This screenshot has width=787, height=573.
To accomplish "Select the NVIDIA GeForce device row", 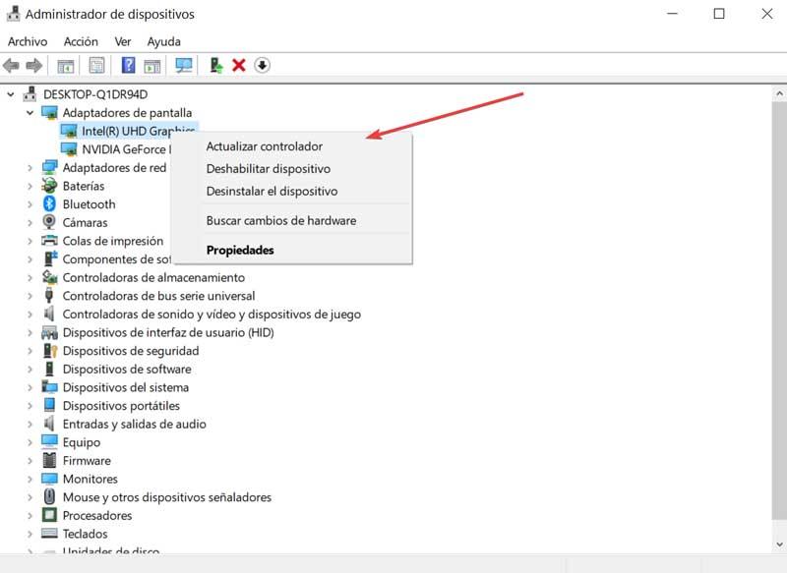I will (116, 149).
